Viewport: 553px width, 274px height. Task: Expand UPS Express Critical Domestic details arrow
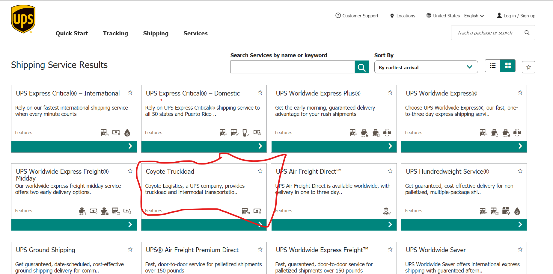coord(260,146)
